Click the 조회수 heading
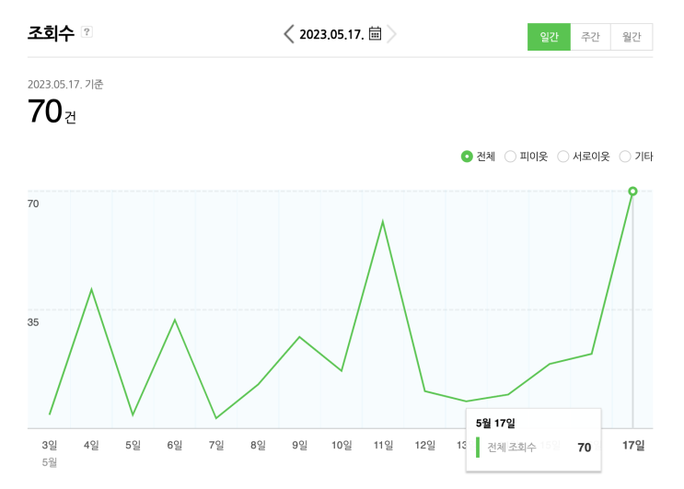The width and height of the screenshot is (684, 489). tap(51, 33)
